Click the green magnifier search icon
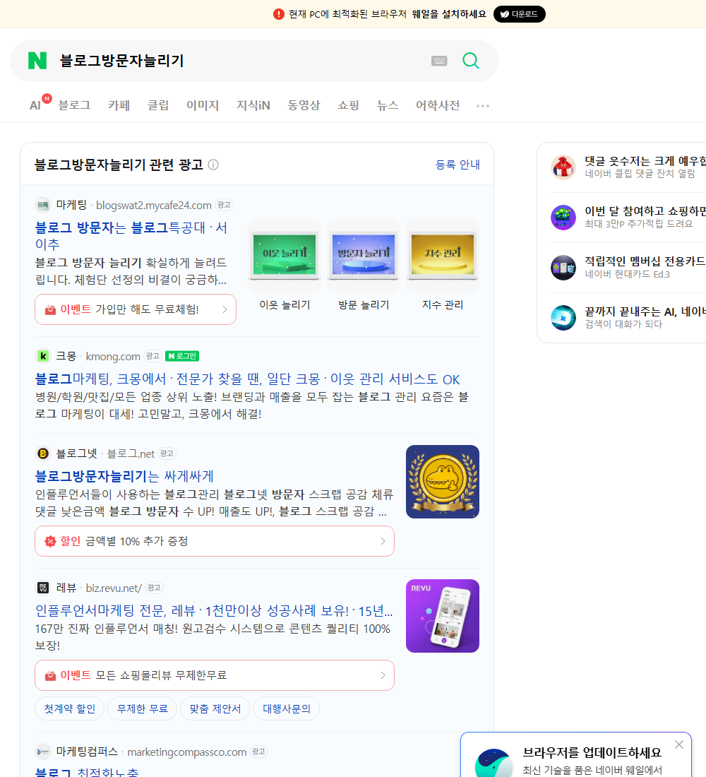The image size is (706, 777). click(471, 61)
